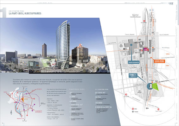Click the north arrow on the regional map
Screen dimensions: 179x126
(x=11, y=112)
